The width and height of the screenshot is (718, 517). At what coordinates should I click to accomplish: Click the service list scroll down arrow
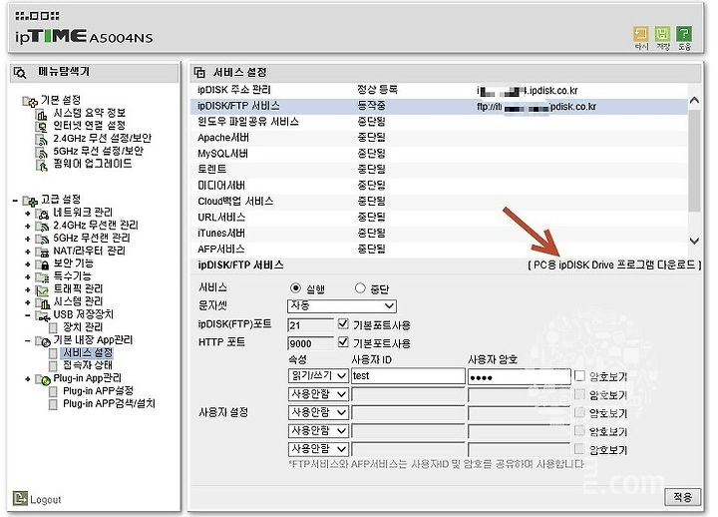click(694, 241)
